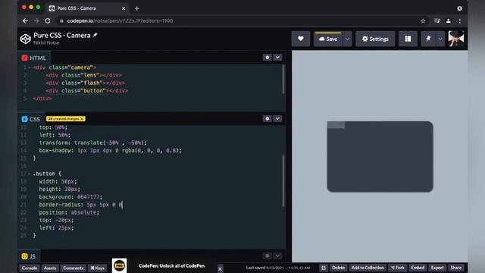Close the CodePen PRO promo banner
Screen dimensions: 485x273
tap(220, 268)
